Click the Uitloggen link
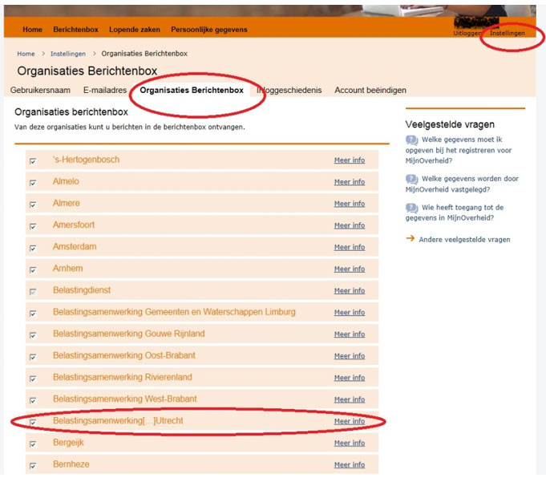 click(x=467, y=34)
